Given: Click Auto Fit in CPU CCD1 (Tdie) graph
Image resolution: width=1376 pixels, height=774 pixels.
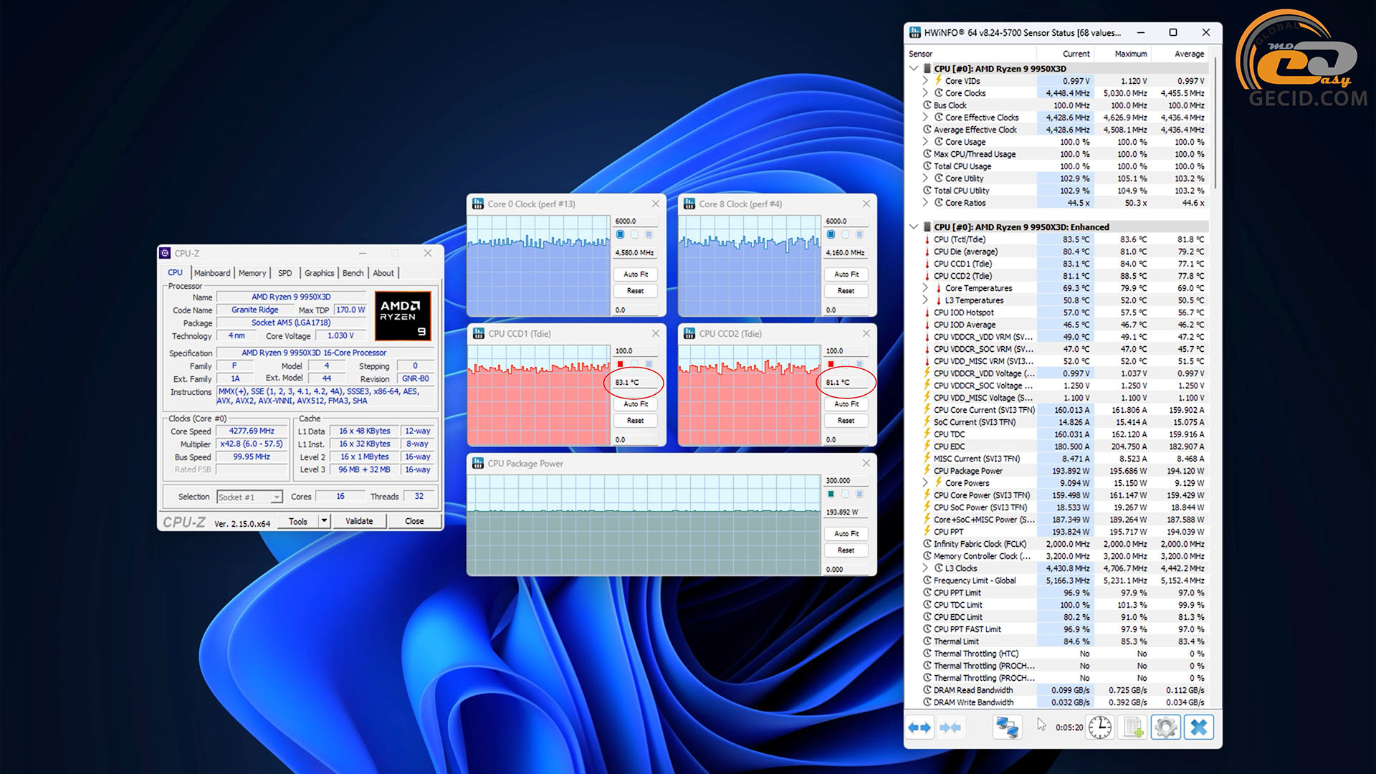Looking at the screenshot, I should click(635, 404).
